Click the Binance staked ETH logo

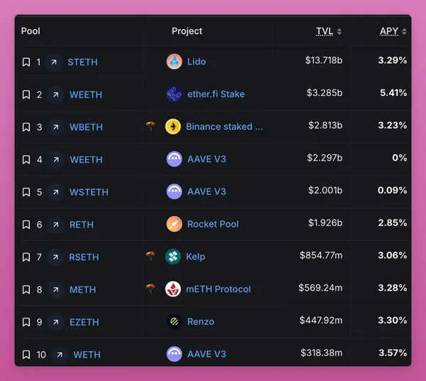pyautogui.click(x=173, y=127)
